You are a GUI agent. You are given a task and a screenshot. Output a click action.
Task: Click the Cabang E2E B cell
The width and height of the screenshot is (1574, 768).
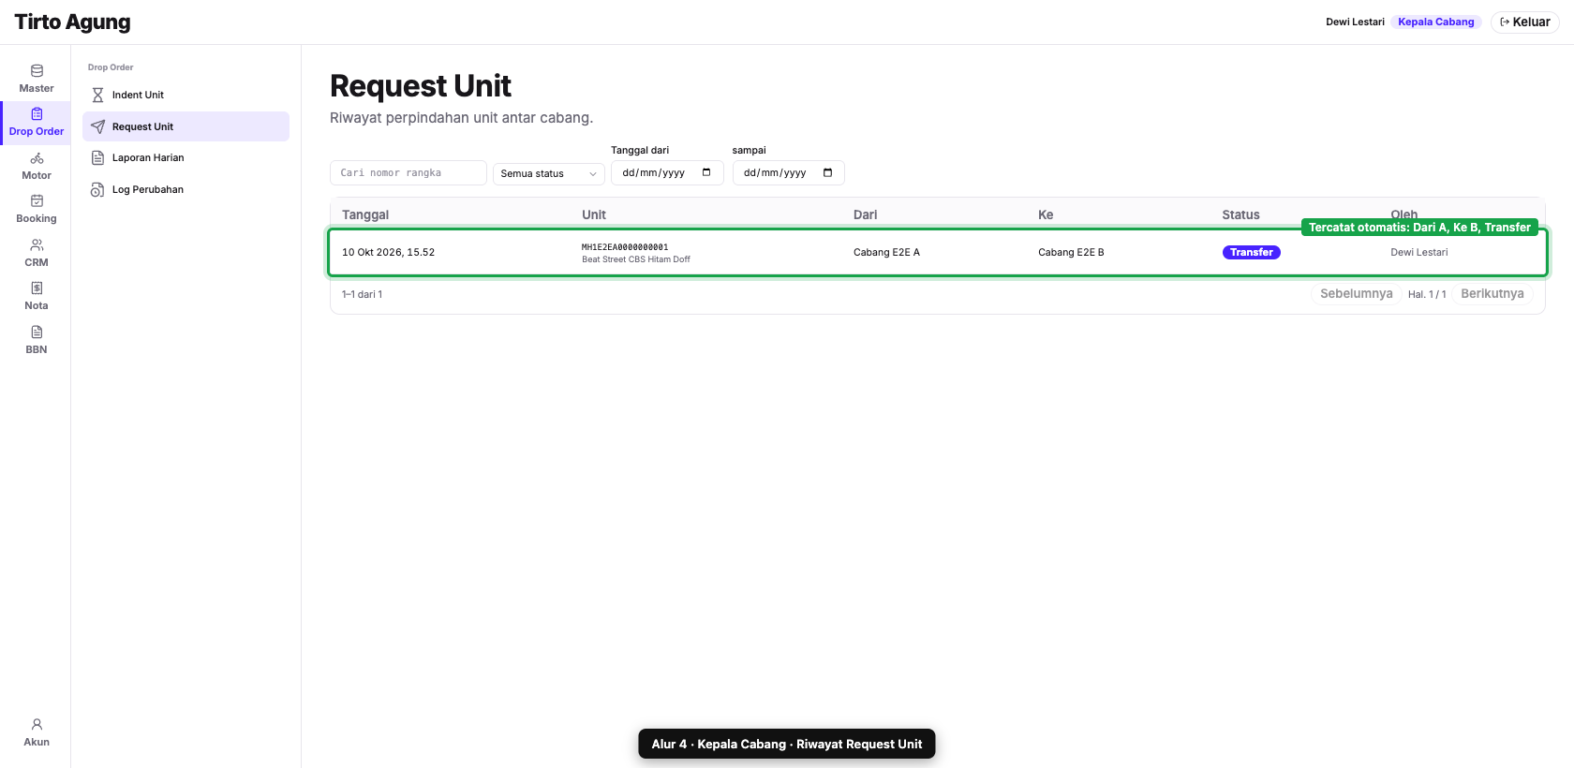1071,252
